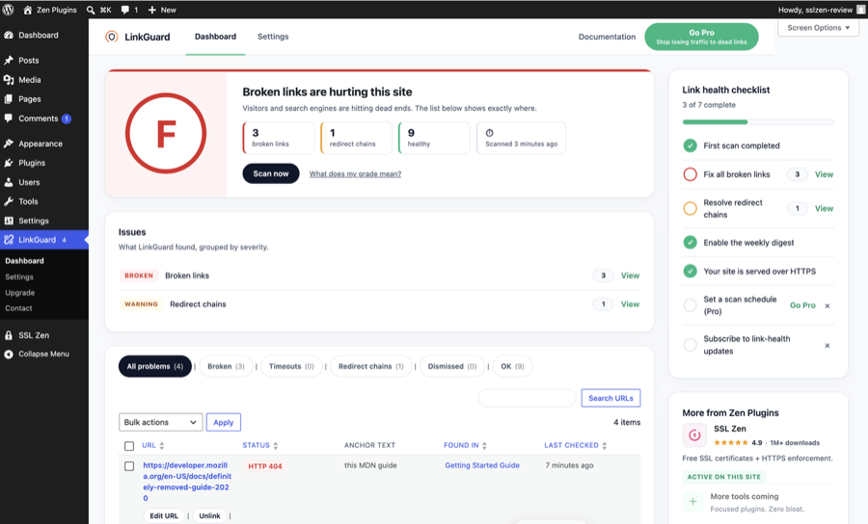Dismiss the Subscribe to link-health updates item
This screenshot has width=868, height=524.
pos(827,346)
